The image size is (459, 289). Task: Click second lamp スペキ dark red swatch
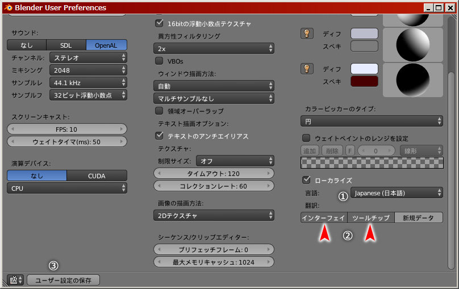point(365,81)
